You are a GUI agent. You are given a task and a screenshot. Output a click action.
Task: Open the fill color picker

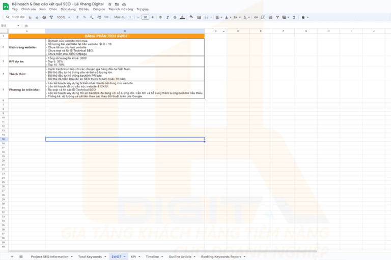pos(191,17)
